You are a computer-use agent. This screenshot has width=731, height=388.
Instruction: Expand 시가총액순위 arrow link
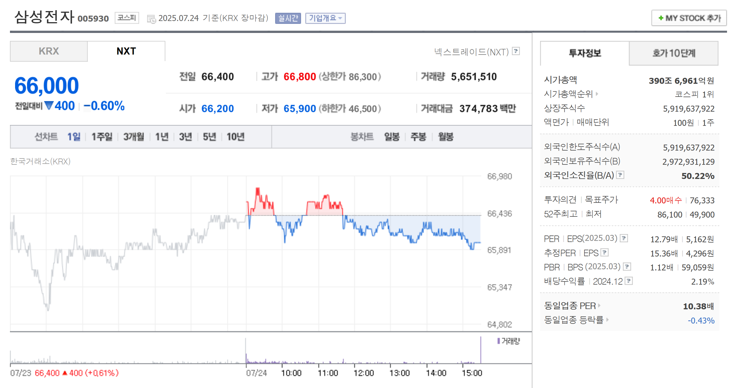coord(597,94)
